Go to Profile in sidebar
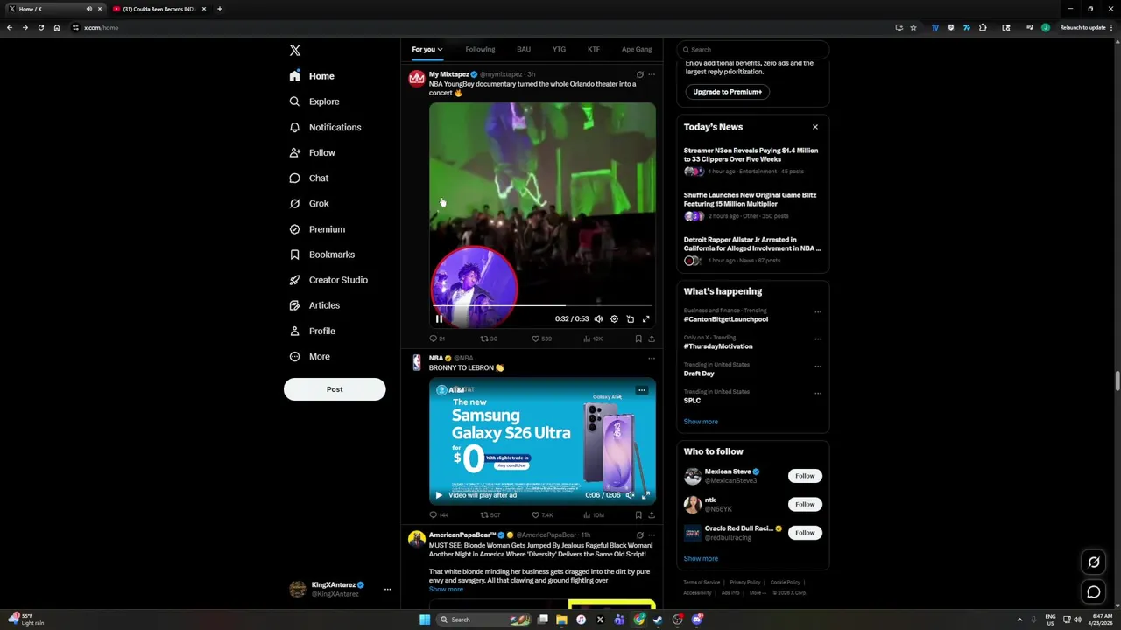The width and height of the screenshot is (1121, 630). tap(312, 331)
